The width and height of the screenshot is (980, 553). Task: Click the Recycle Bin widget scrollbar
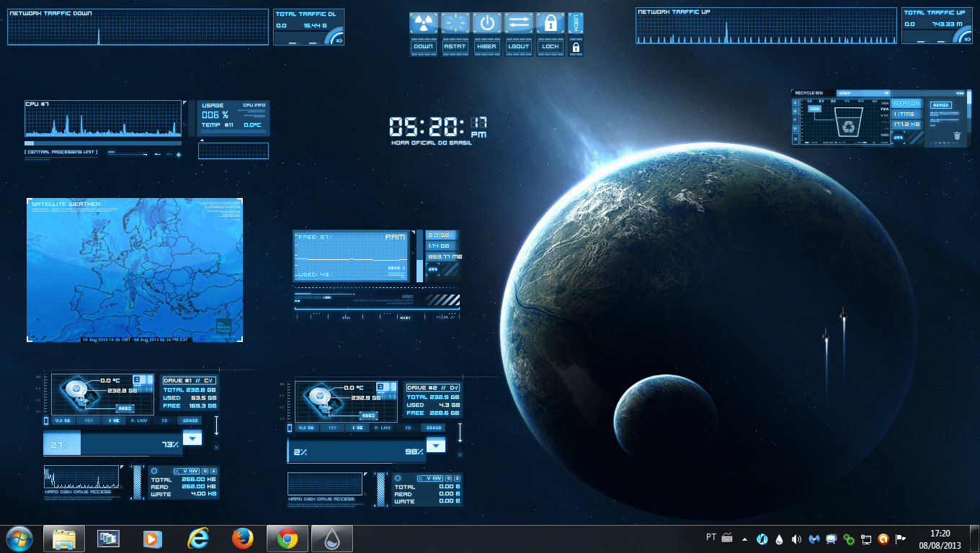[x=969, y=119]
